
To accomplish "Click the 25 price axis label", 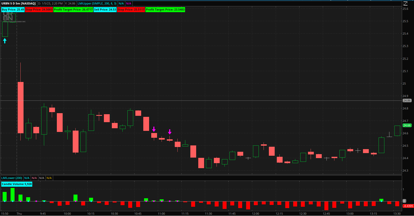I will [x=404, y=84].
